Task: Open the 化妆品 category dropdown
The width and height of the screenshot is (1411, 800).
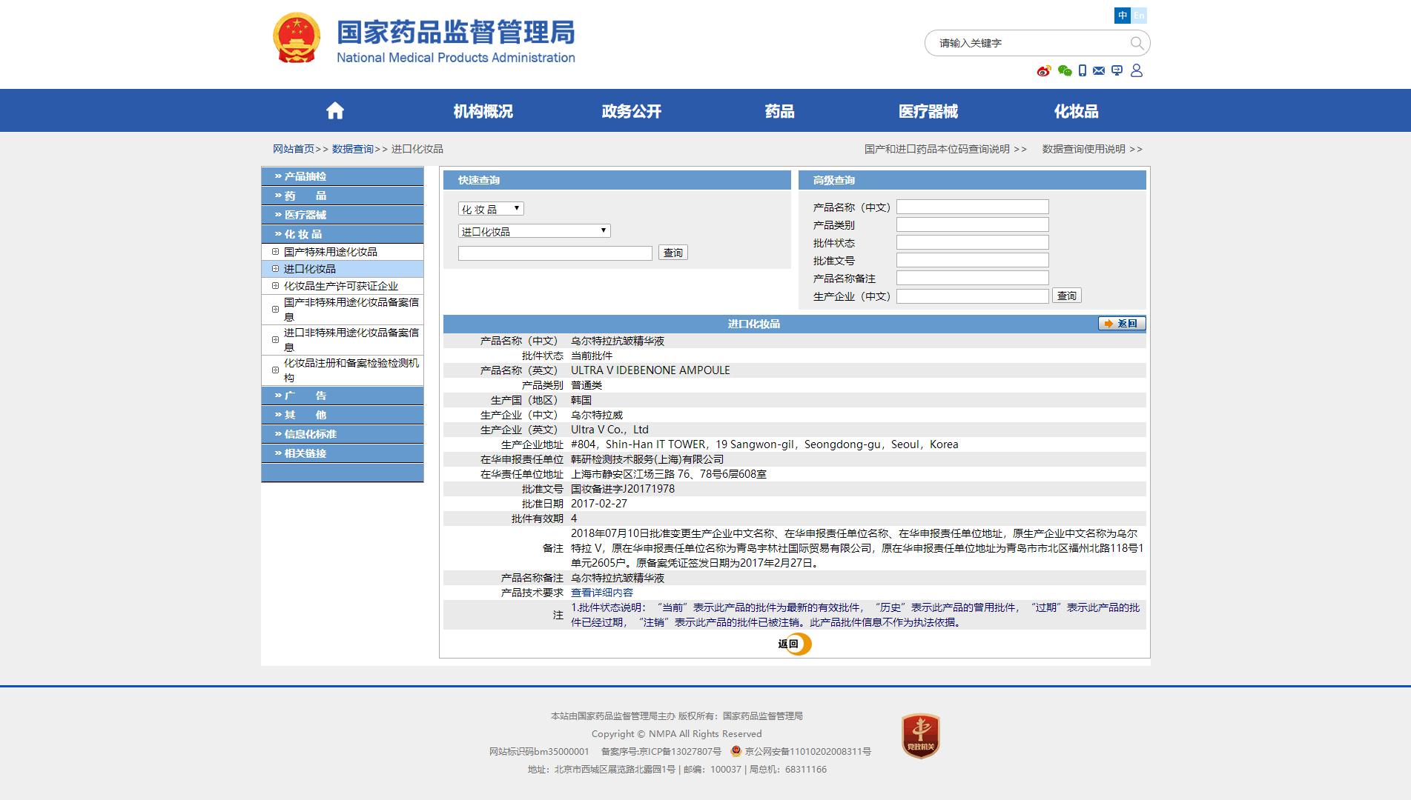Action: pyautogui.click(x=491, y=208)
